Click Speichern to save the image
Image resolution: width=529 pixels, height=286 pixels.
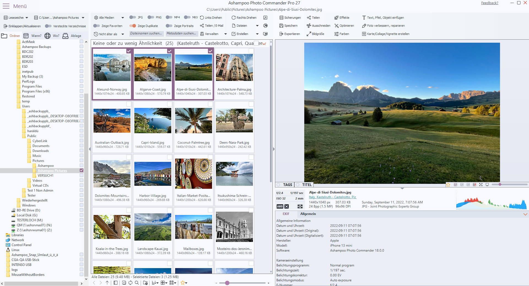(288, 26)
